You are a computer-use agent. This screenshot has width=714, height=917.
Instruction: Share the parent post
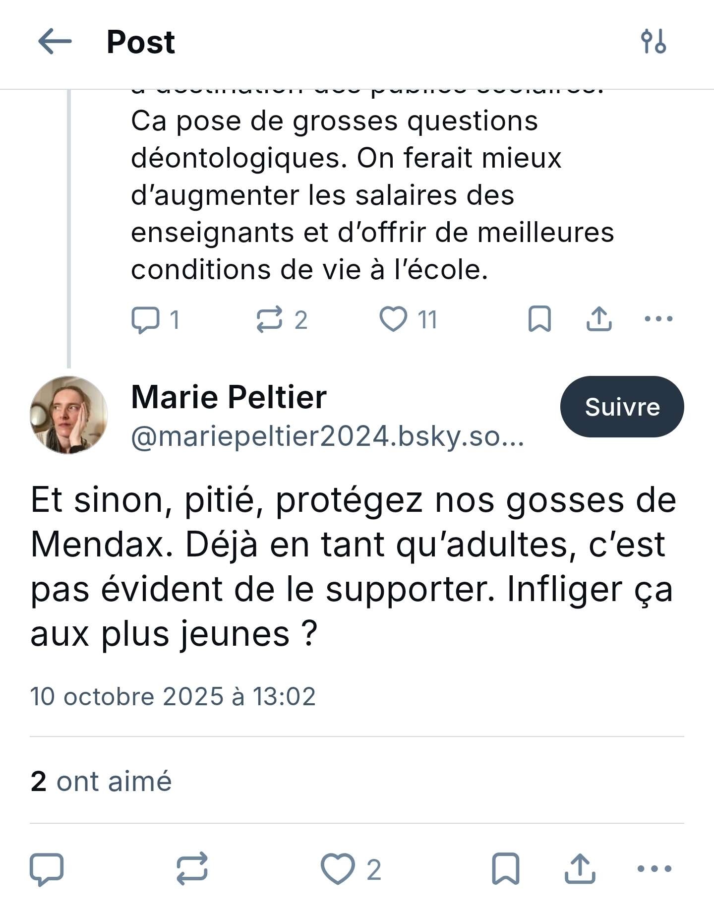click(x=599, y=319)
